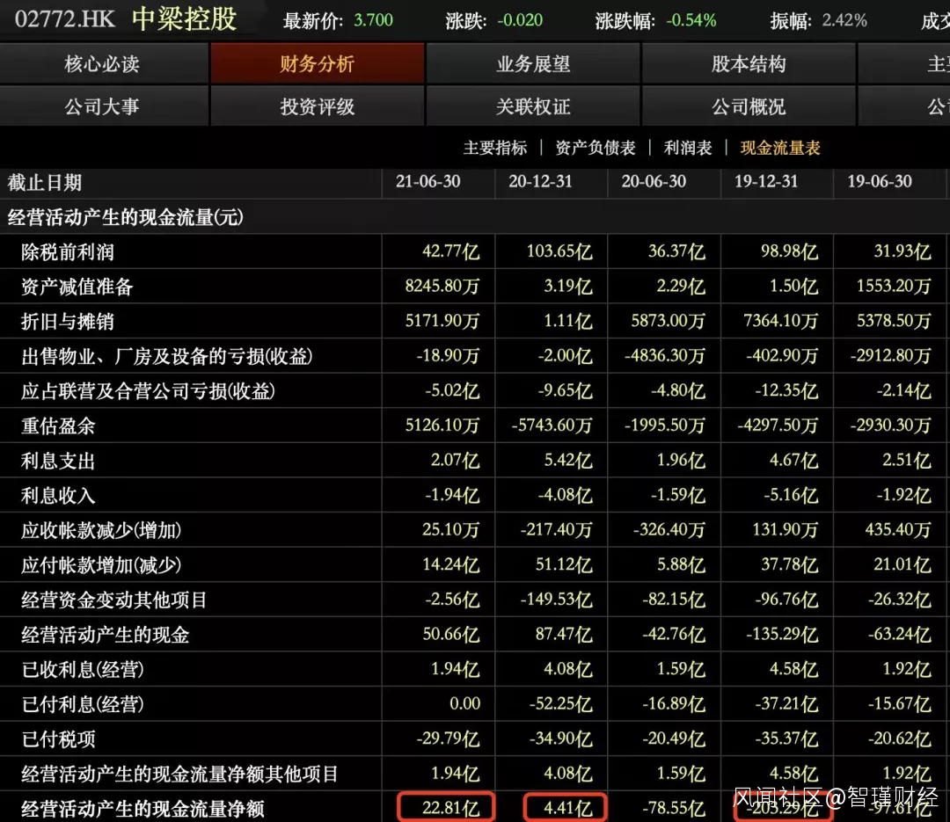Select the 利息收入 row label
Screen dimensions: 950x822
coord(58,496)
